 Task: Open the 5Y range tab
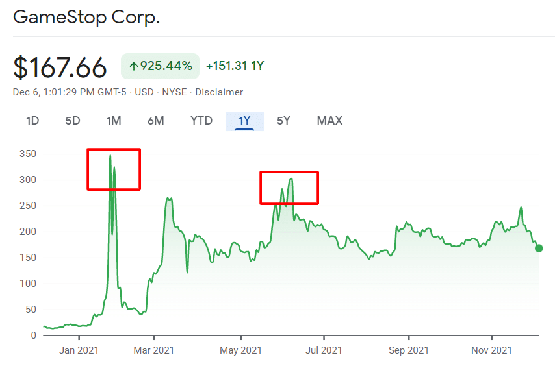[x=283, y=121]
